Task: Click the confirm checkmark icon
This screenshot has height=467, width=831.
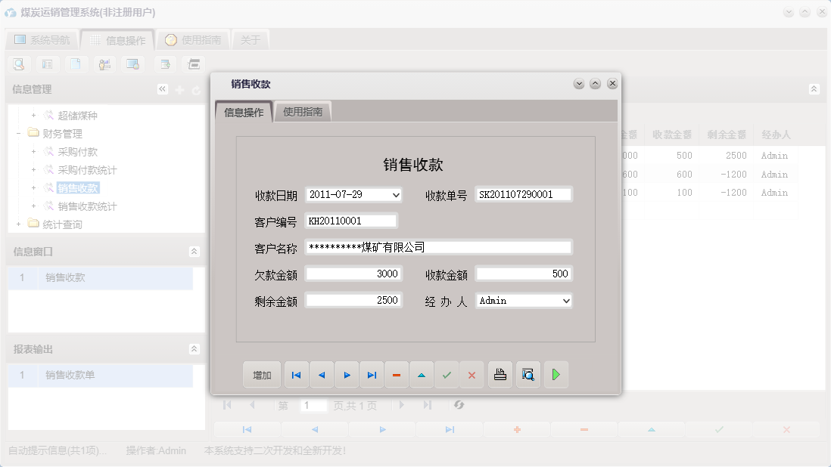Action: pos(447,374)
